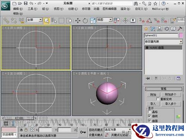
Task: Open the 修改器列表 modifier list dropdown
Action: tap(181, 42)
